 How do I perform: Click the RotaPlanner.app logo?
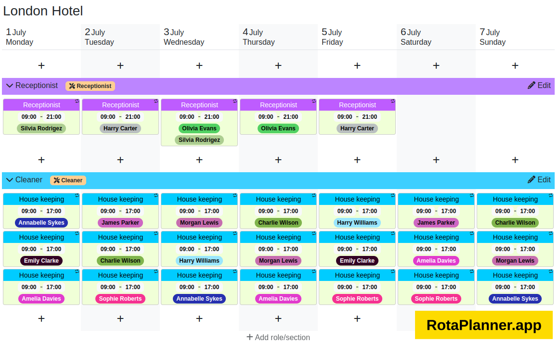tap(483, 325)
